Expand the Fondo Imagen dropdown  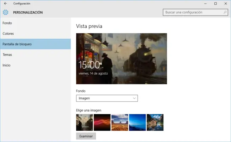coord(107,98)
